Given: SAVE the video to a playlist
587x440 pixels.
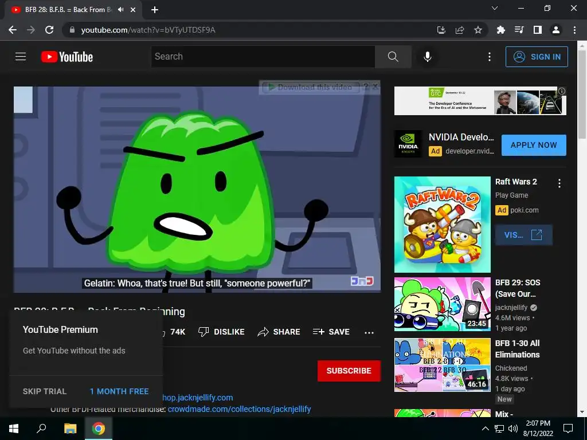Looking at the screenshot, I should (331, 332).
